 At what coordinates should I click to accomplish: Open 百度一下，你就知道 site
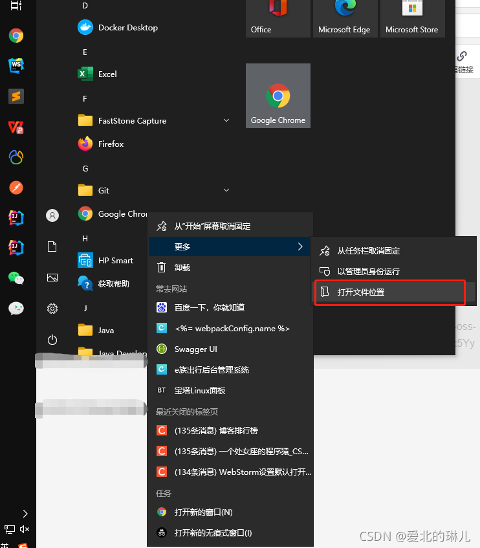point(230,307)
